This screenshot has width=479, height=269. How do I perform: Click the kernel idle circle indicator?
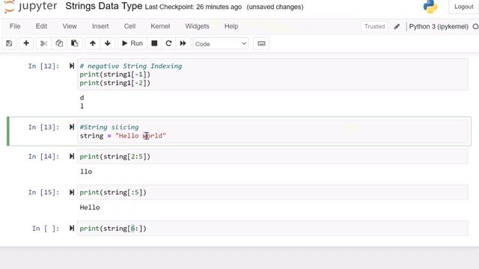click(x=476, y=27)
